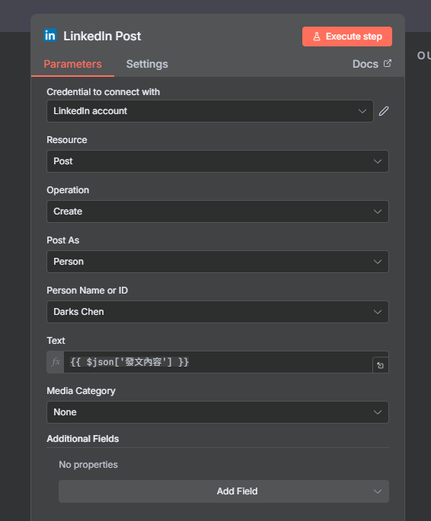Click the Operation label
Viewport: 431px width, 521px height.
tap(68, 190)
